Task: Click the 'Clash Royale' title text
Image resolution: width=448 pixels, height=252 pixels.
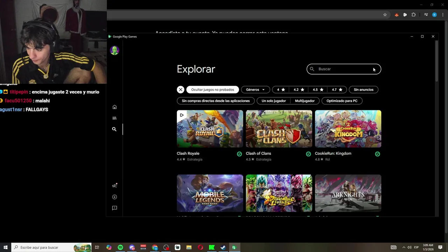Action: coord(188,153)
